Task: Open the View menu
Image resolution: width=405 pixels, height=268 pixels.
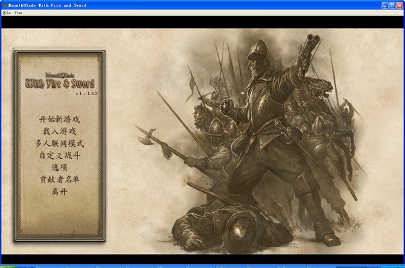Action: 18,13
